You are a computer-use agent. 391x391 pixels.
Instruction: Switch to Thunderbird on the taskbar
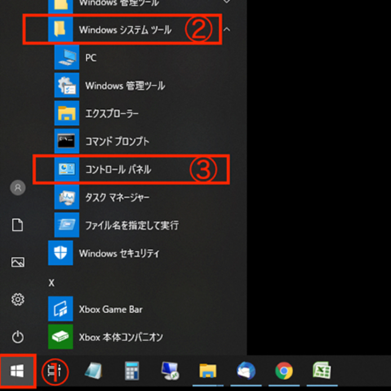246,371
